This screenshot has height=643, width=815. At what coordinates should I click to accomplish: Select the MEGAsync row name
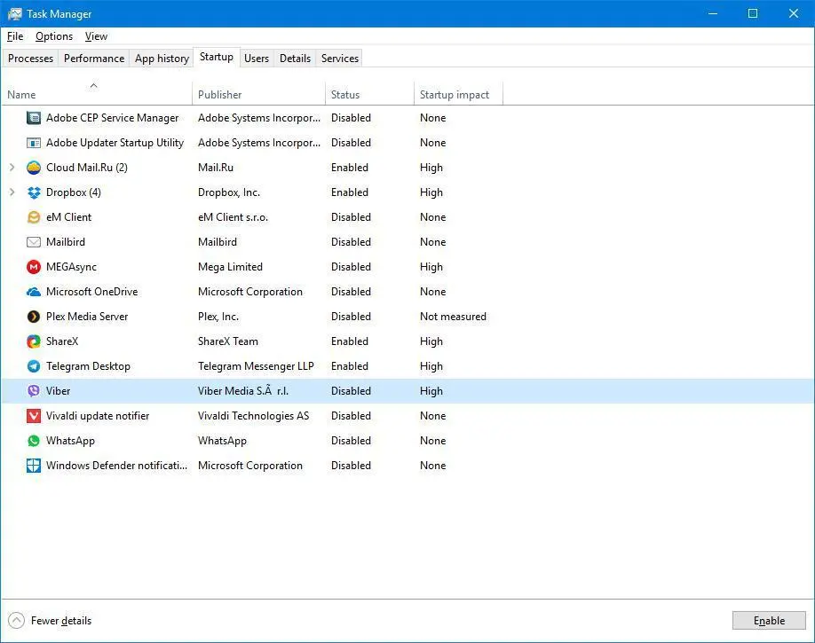coord(71,267)
